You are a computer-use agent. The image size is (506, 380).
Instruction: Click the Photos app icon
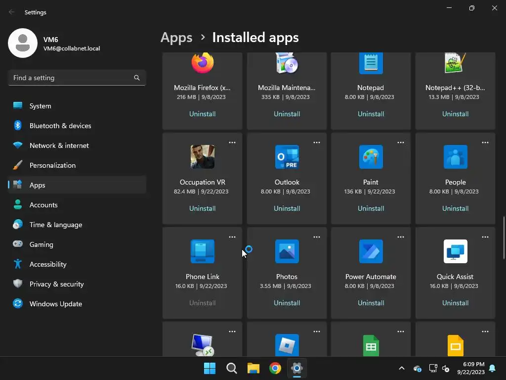[287, 251]
